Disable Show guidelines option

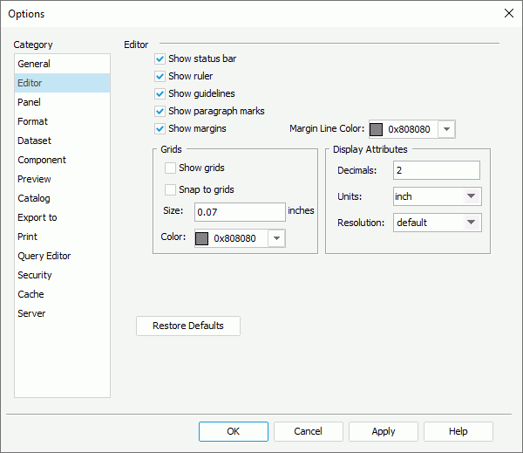pyautogui.click(x=160, y=93)
